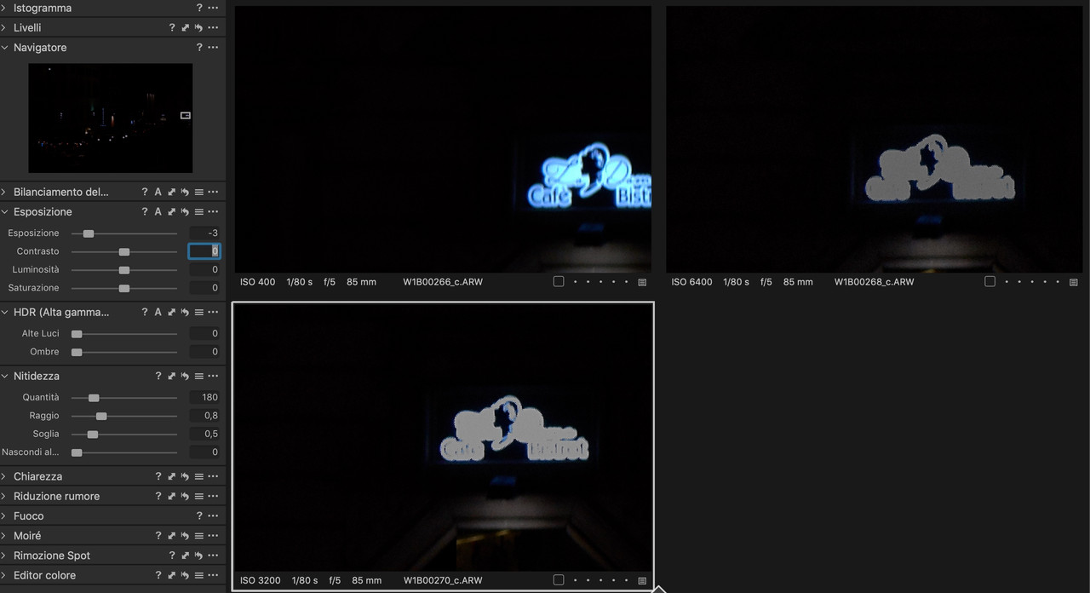Click the Alte Luci slider handle
1090x593 pixels.
pos(77,334)
